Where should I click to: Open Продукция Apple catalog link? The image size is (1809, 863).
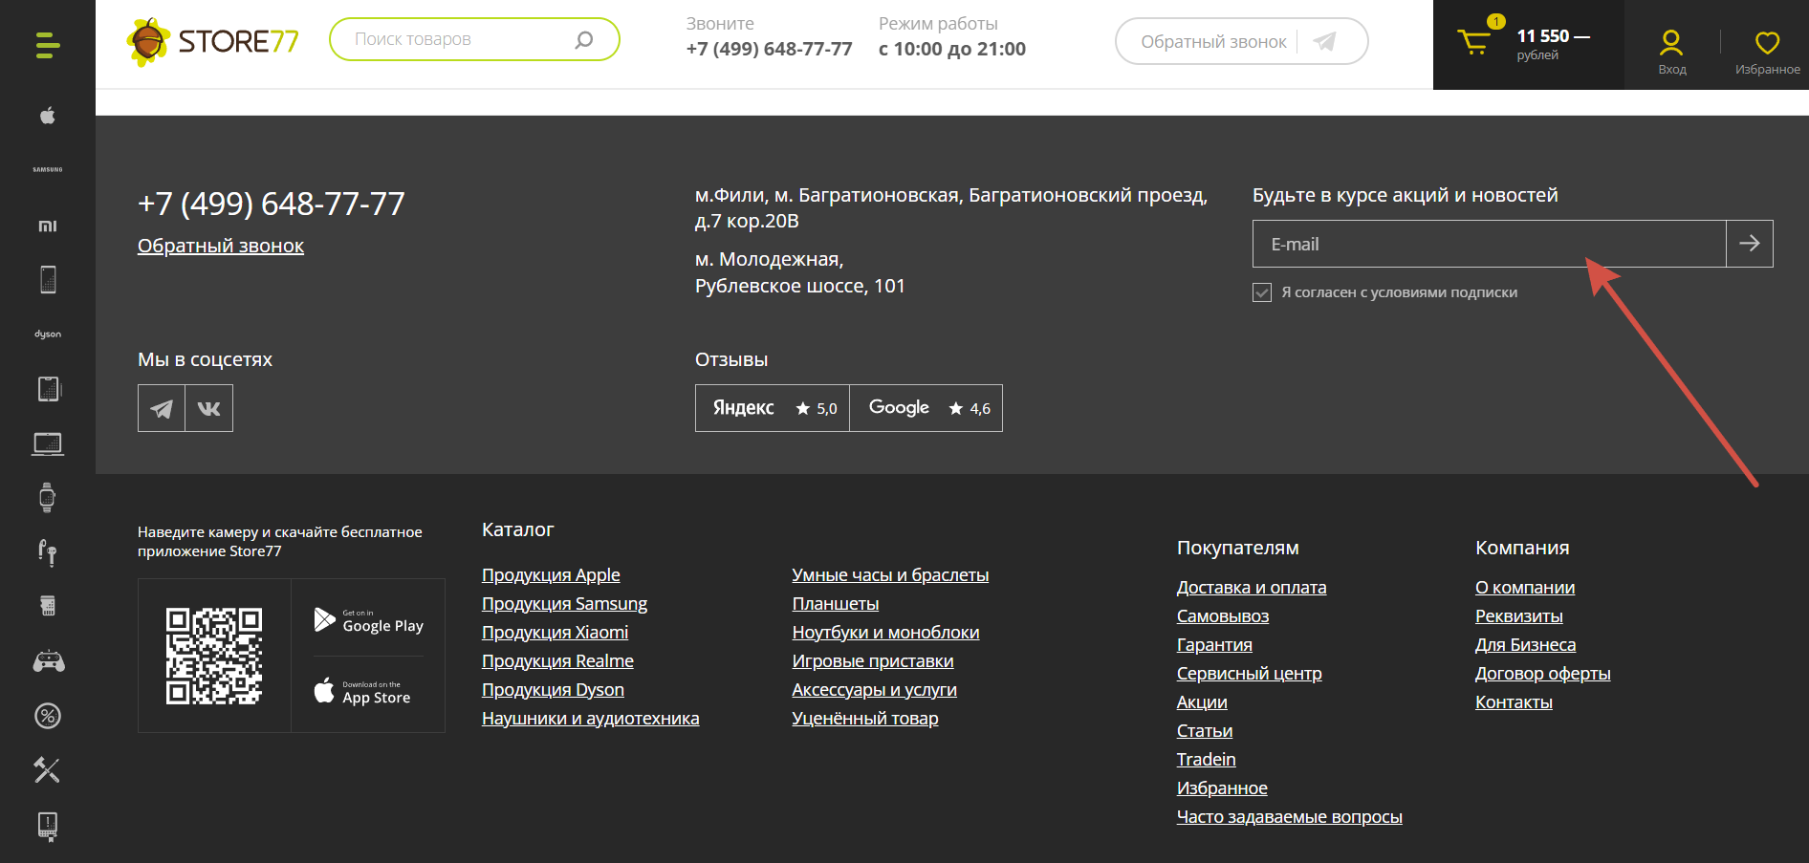point(551,575)
